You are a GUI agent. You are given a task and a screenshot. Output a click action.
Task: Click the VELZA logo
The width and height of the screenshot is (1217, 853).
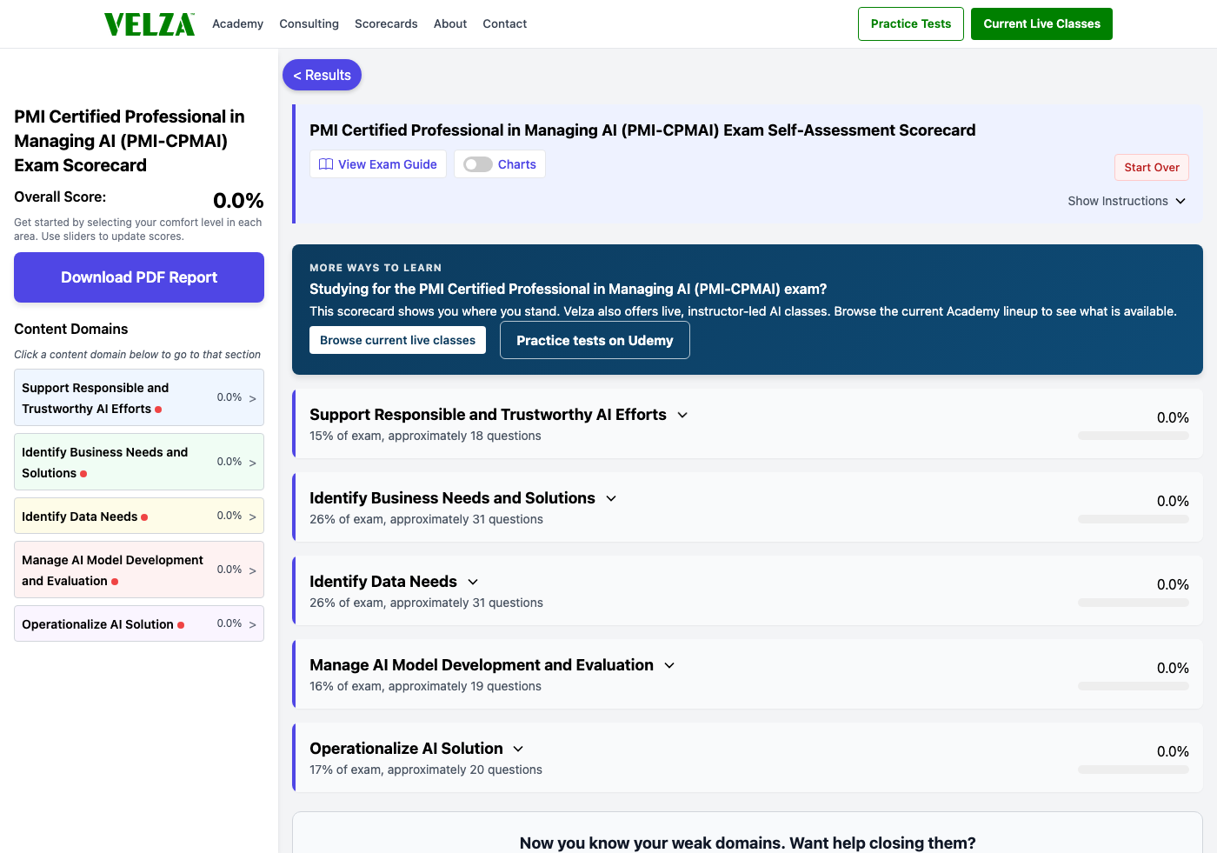(150, 24)
